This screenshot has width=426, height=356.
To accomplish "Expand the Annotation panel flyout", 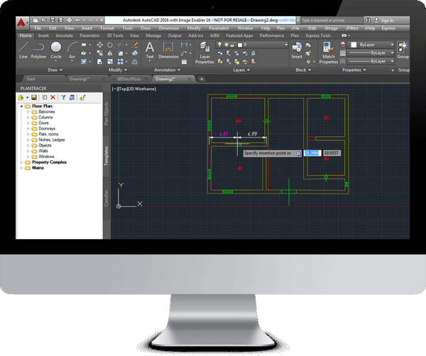I will click(x=168, y=70).
